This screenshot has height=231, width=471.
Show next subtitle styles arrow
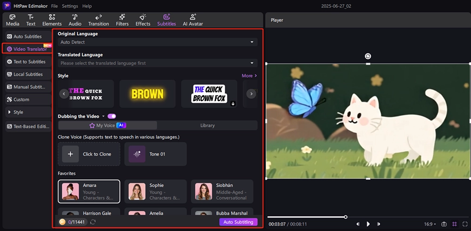coord(251,94)
